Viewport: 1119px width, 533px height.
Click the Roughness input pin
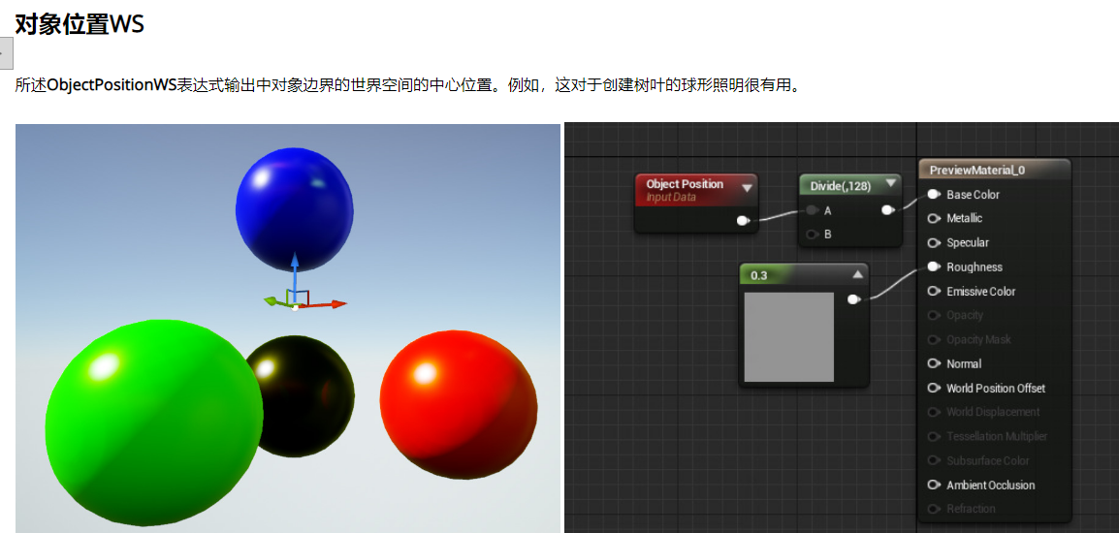coord(934,266)
